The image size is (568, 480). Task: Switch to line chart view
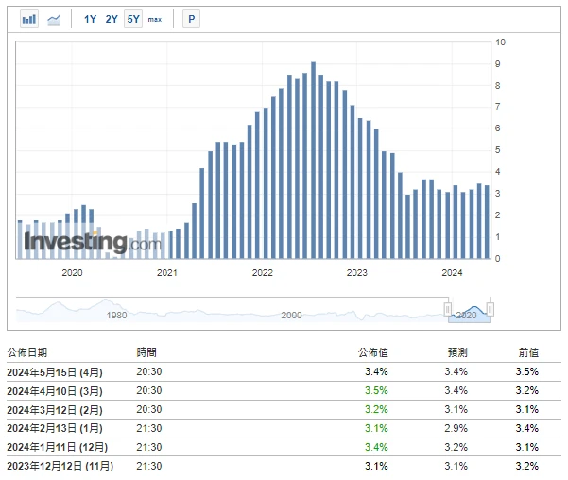click(x=54, y=19)
